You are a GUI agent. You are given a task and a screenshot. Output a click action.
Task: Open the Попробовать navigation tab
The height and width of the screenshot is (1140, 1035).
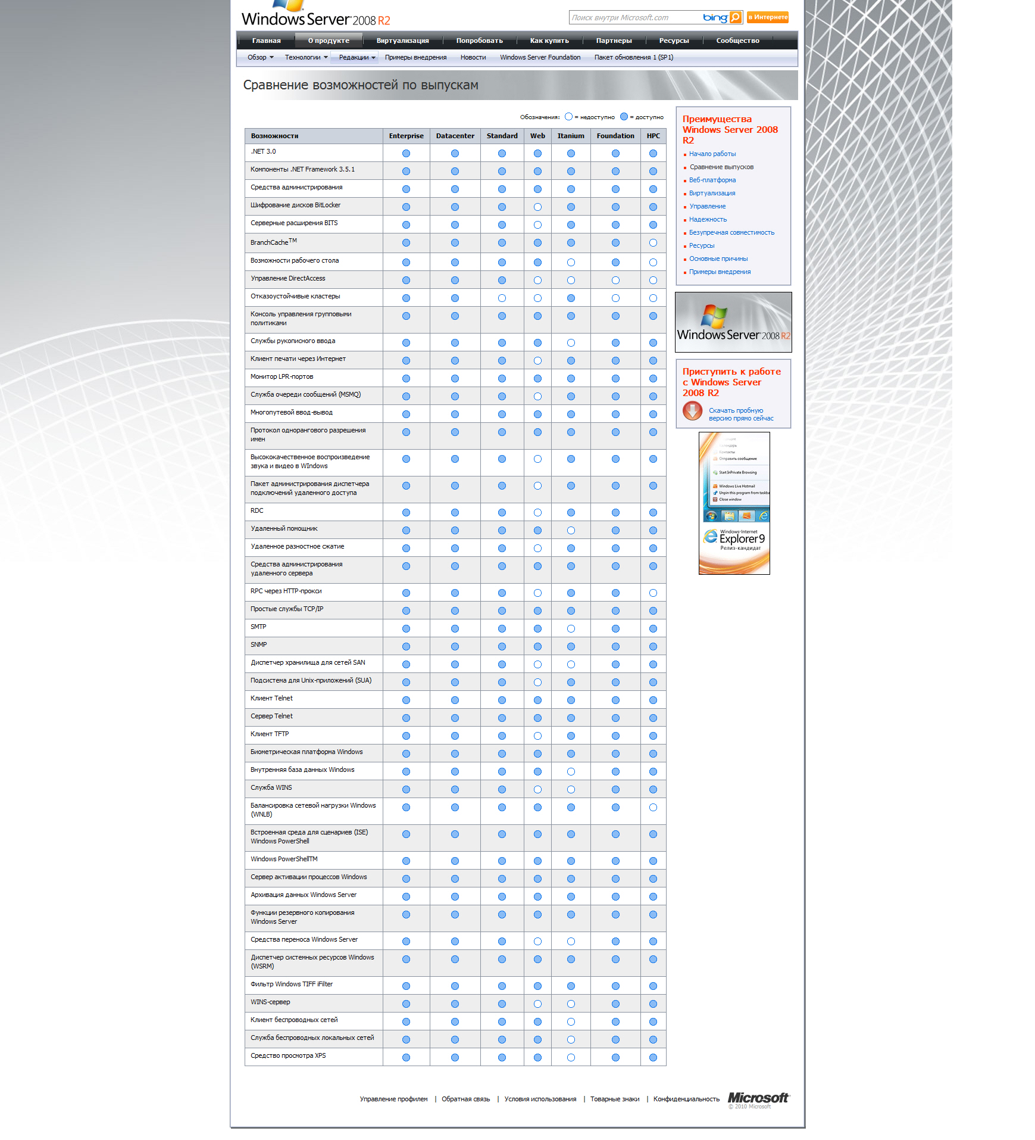pos(479,41)
